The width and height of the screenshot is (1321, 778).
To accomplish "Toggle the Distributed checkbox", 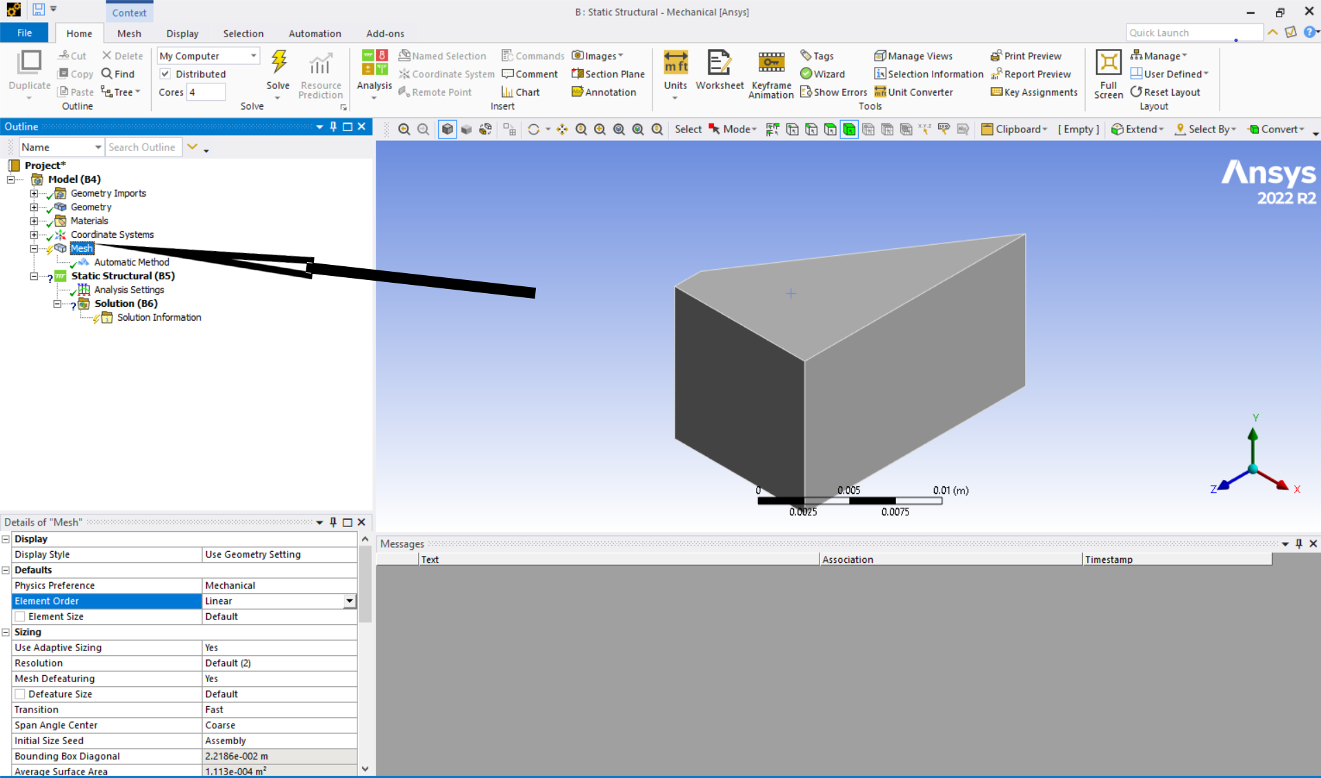I will coord(166,74).
